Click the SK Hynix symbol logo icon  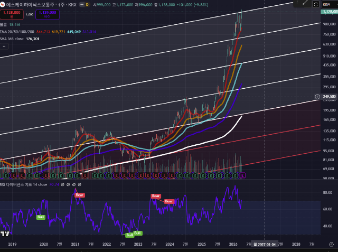pyautogui.click(x=2, y=5)
